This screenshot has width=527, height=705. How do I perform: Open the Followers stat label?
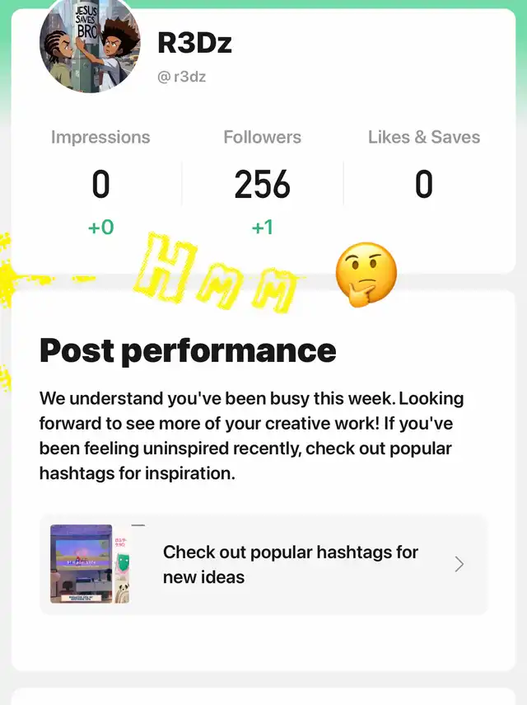coord(262,138)
